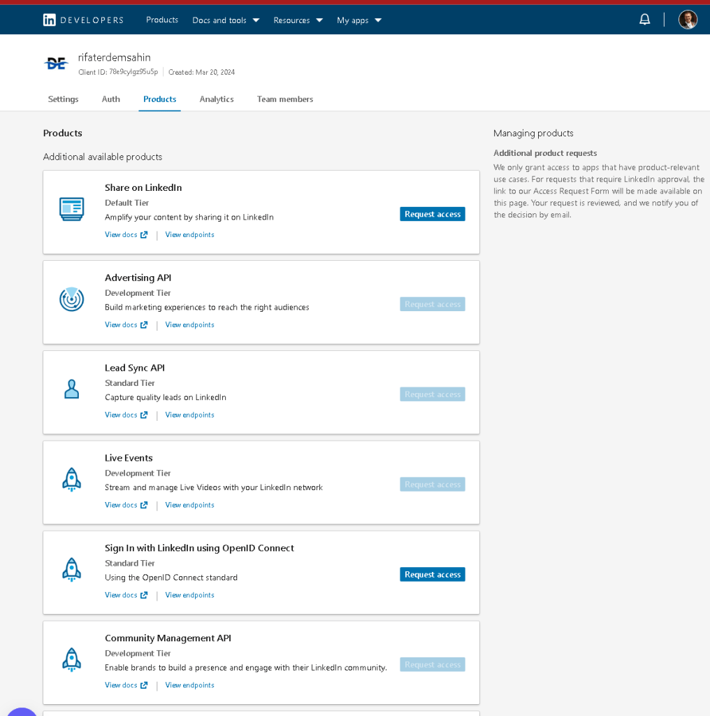Click the Sign In with LinkedIn using OpenID Connect title

(x=199, y=548)
